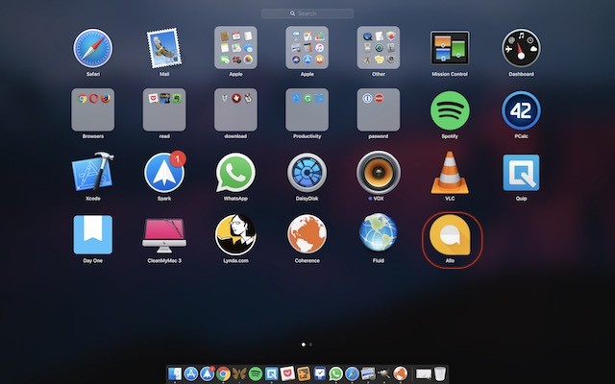This screenshot has width=615, height=384.
Task: Open the Trash in the Dock
Action: point(440,373)
